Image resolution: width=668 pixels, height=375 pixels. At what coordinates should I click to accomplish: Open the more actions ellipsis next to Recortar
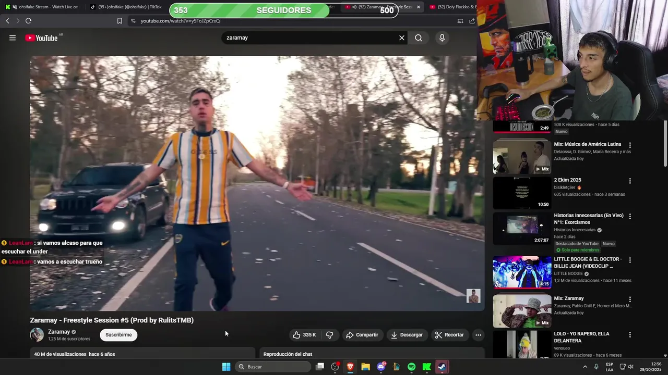point(478,335)
